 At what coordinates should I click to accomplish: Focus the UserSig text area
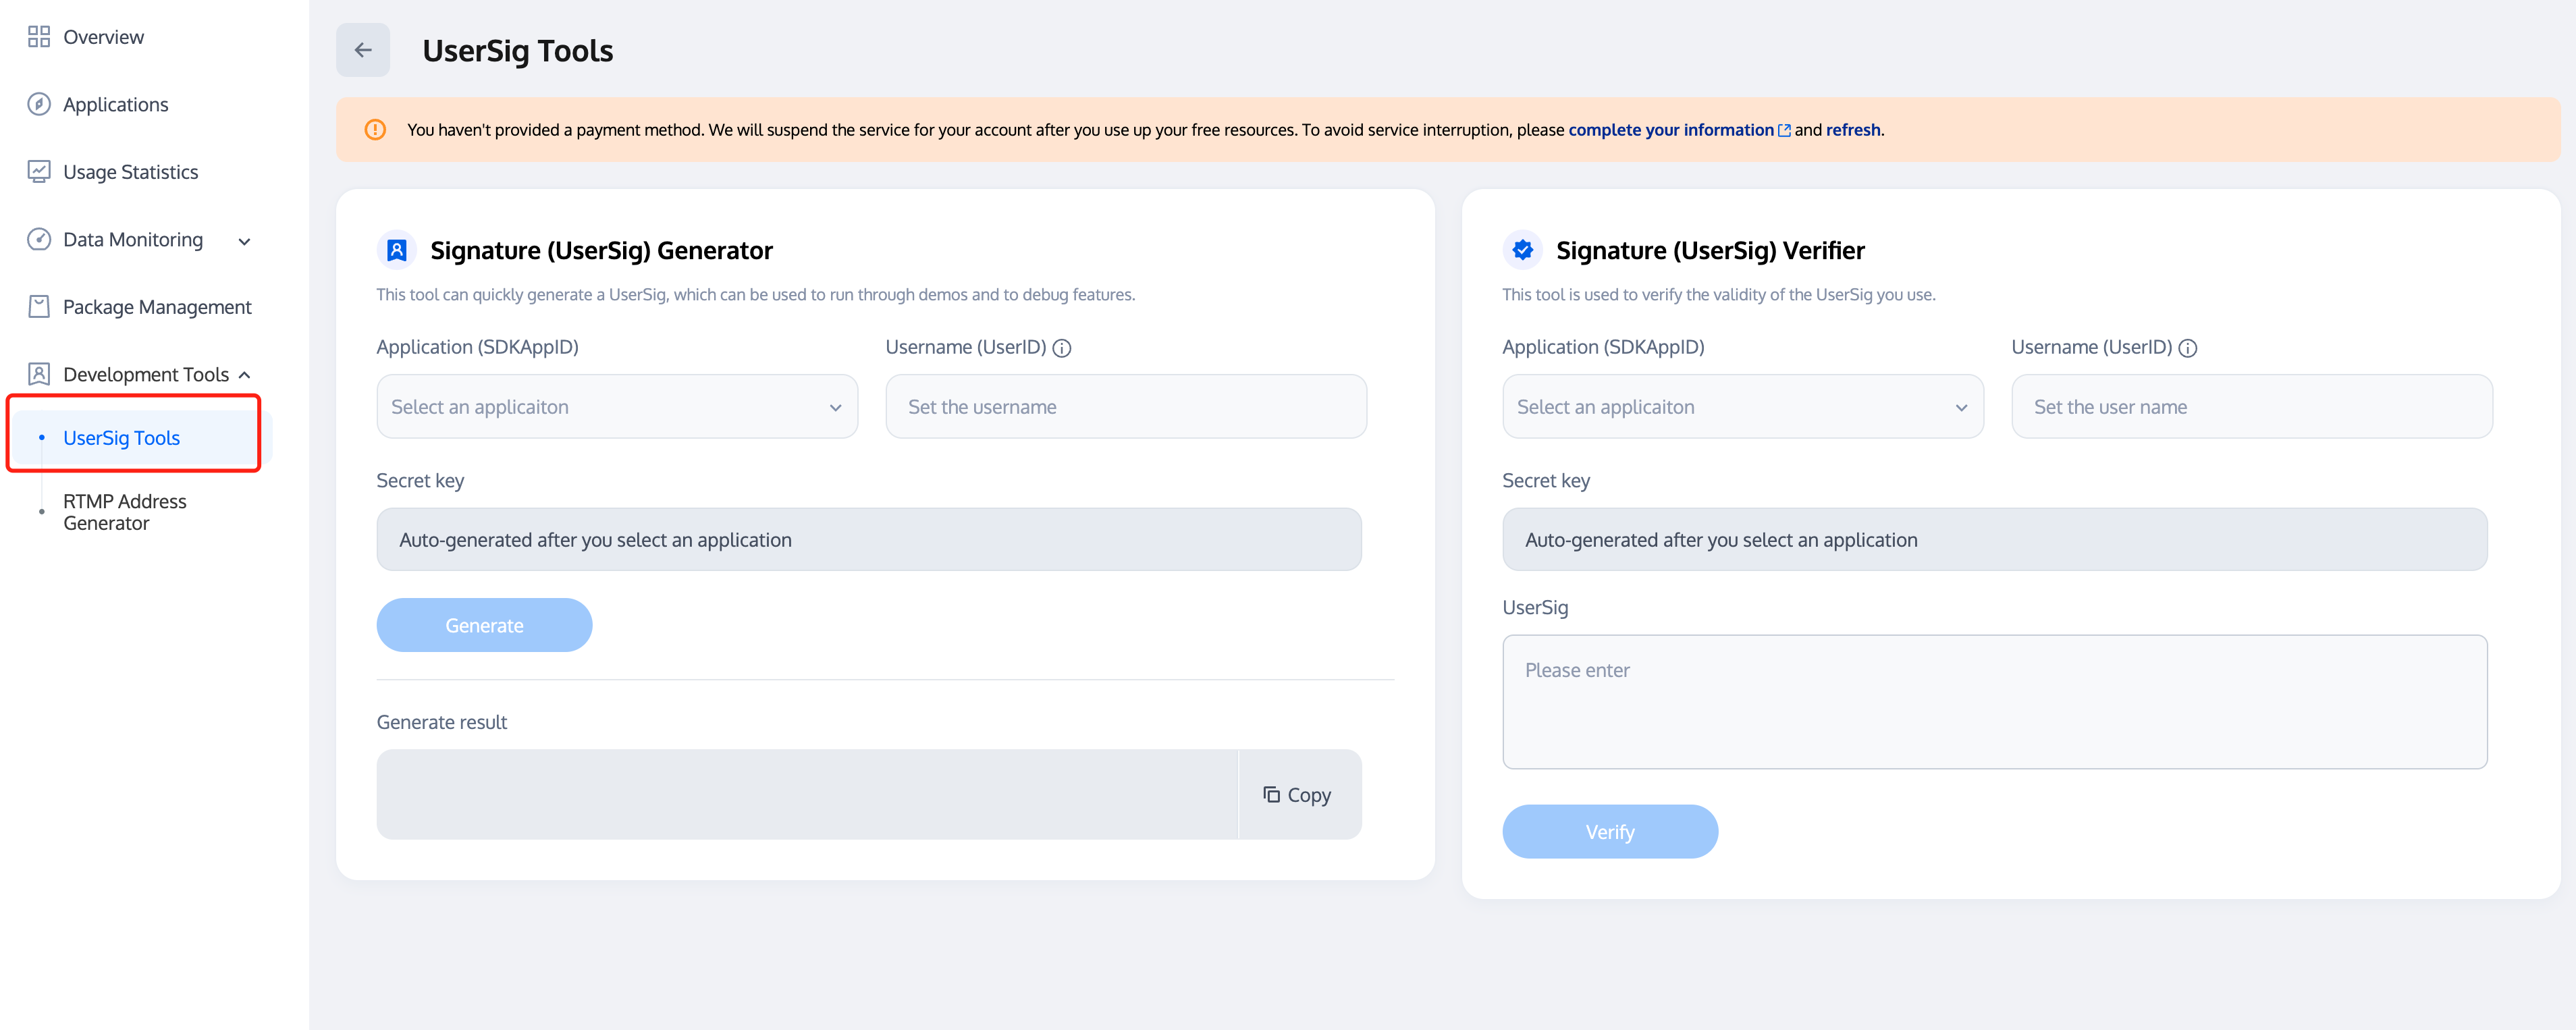(1994, 701)
